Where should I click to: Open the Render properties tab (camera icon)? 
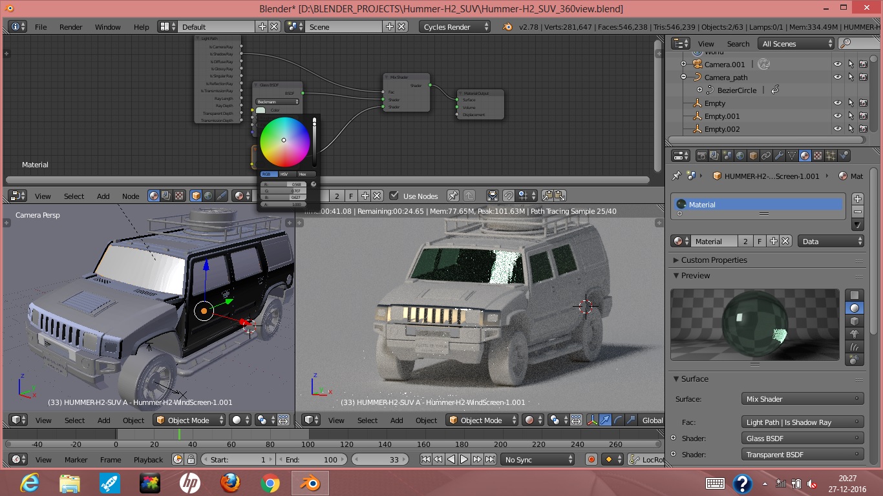click(x=701, y=156)
